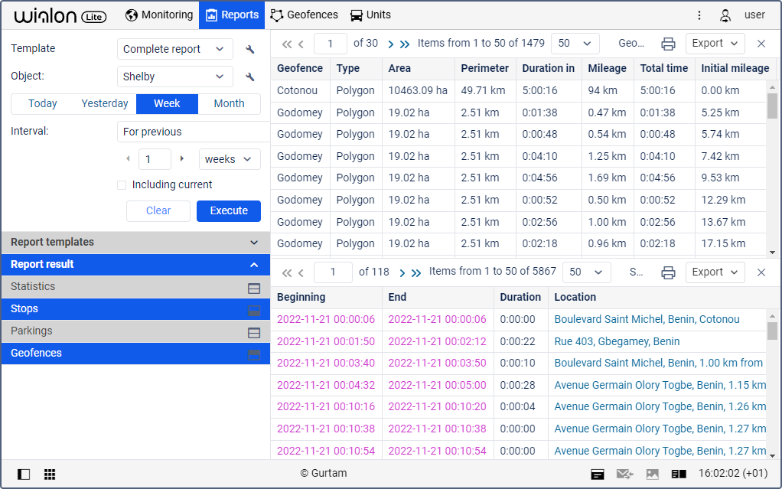Image resolution: width=782 pixels, height=489 pixels.
Task: Open the picture icon in the bottom bar
Action: click(x=653, y=474)
